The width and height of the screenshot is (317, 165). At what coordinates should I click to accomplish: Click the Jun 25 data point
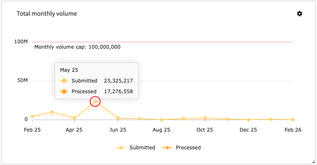[118, 118]
